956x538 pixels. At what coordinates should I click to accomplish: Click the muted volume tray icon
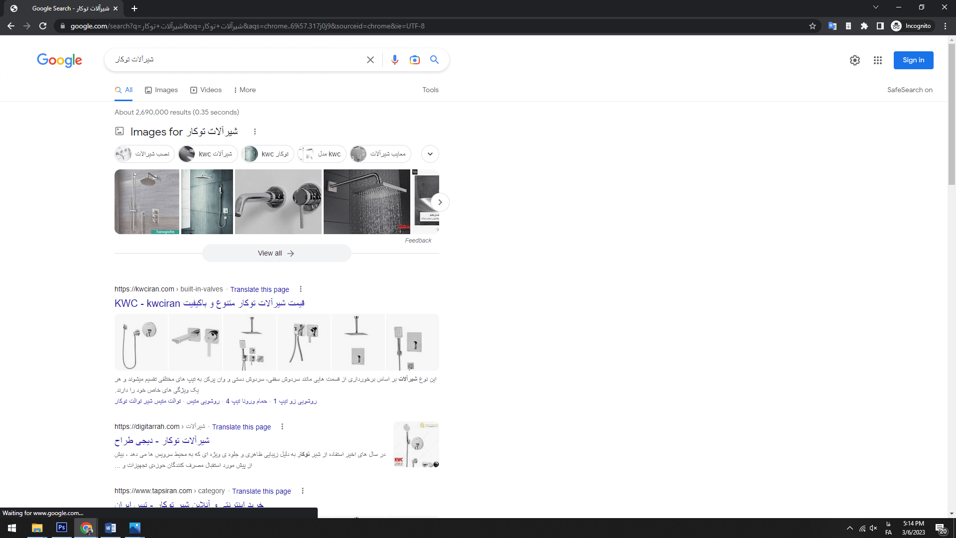[873, 529]
